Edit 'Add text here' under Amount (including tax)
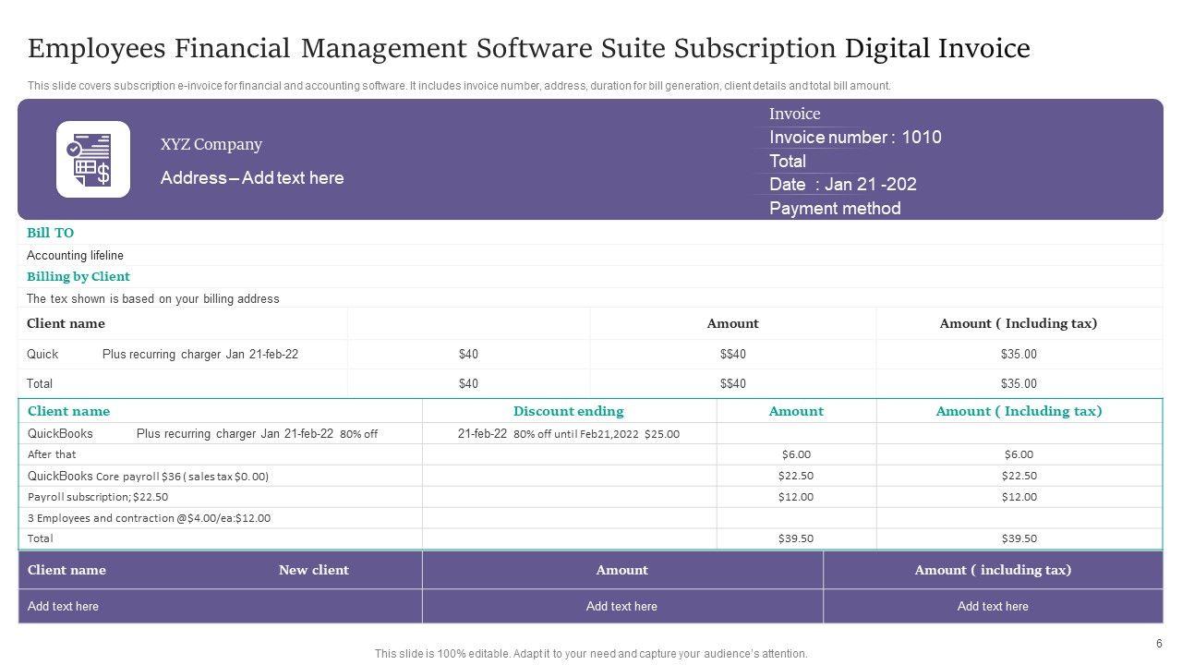Image resolution: width=1182 pixels, height=665 pixels. [x=993, y=607]
